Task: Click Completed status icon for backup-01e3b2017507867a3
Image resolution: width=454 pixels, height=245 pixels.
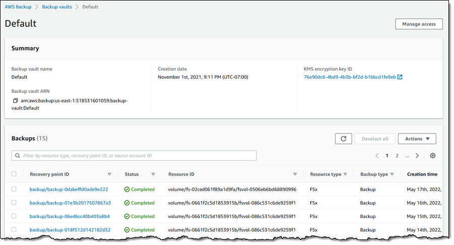Action: [127, 203]
